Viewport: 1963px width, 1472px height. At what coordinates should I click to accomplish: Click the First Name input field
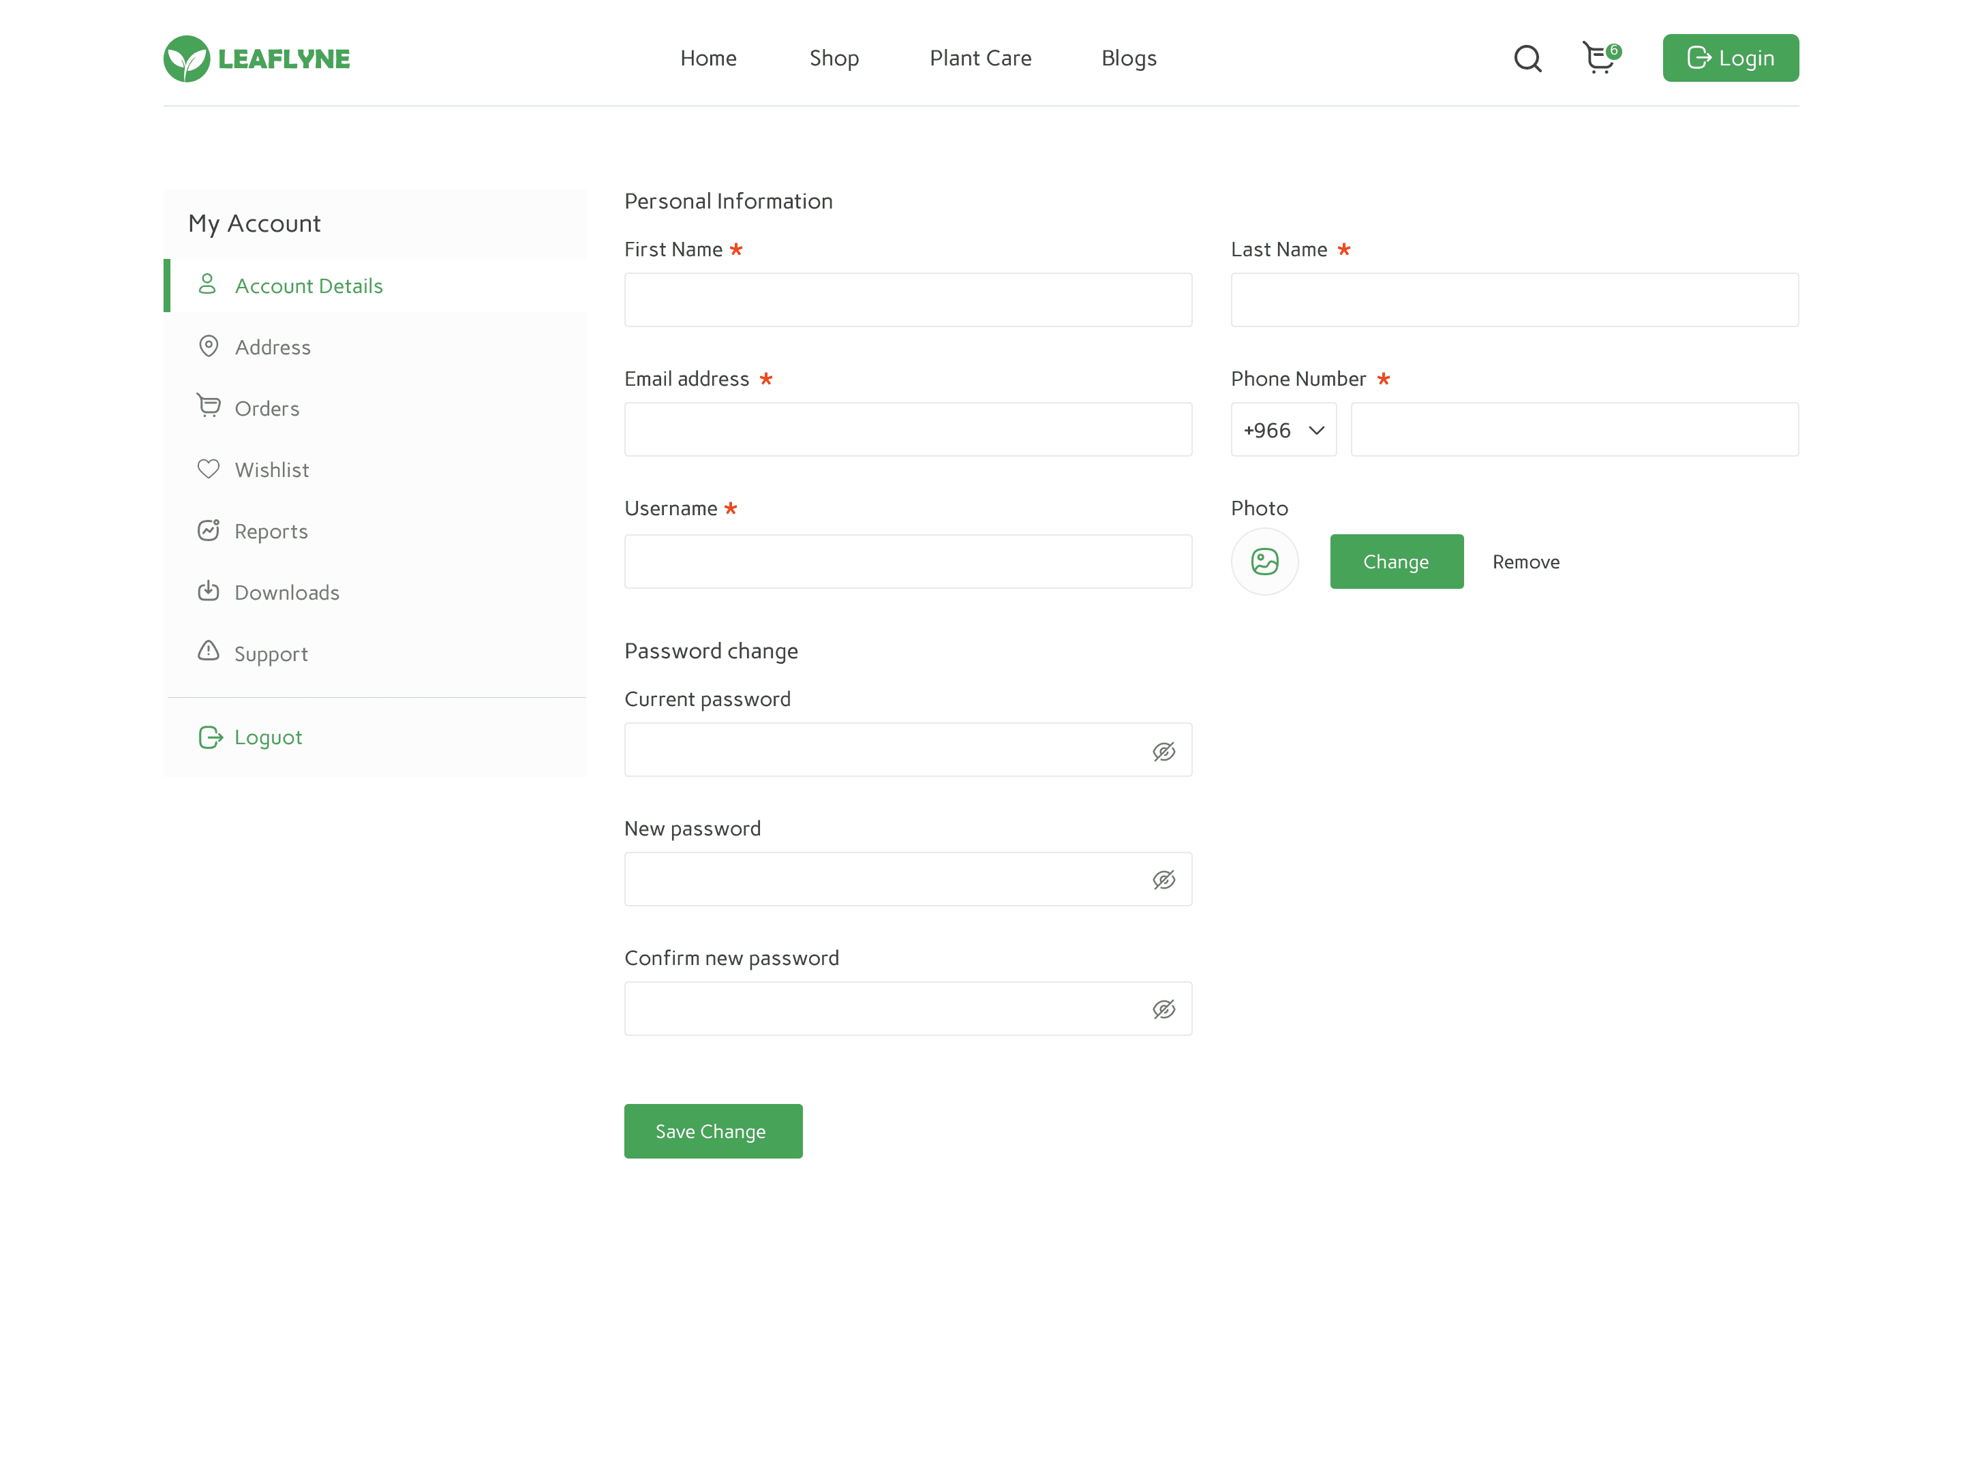click(x=907, y=300)
